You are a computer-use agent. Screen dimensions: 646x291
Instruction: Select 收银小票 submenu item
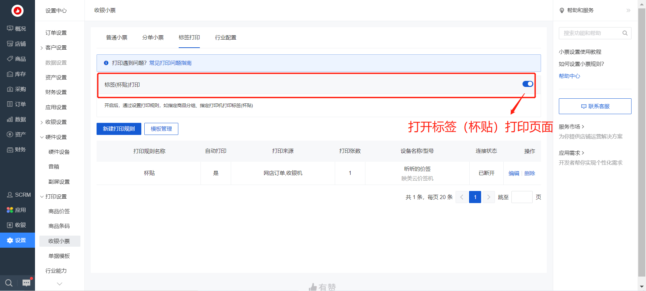click(60, 241)
